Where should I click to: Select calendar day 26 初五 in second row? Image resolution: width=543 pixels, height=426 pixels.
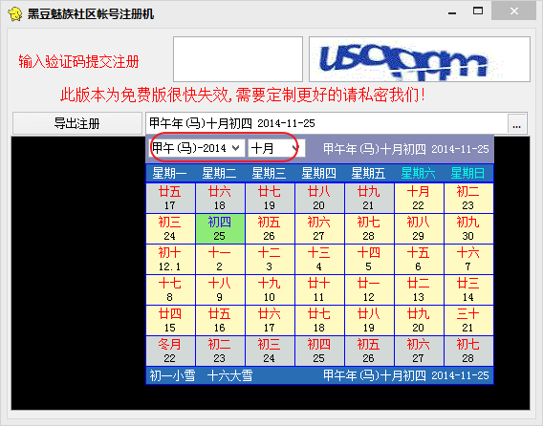[x=270, y=228]
